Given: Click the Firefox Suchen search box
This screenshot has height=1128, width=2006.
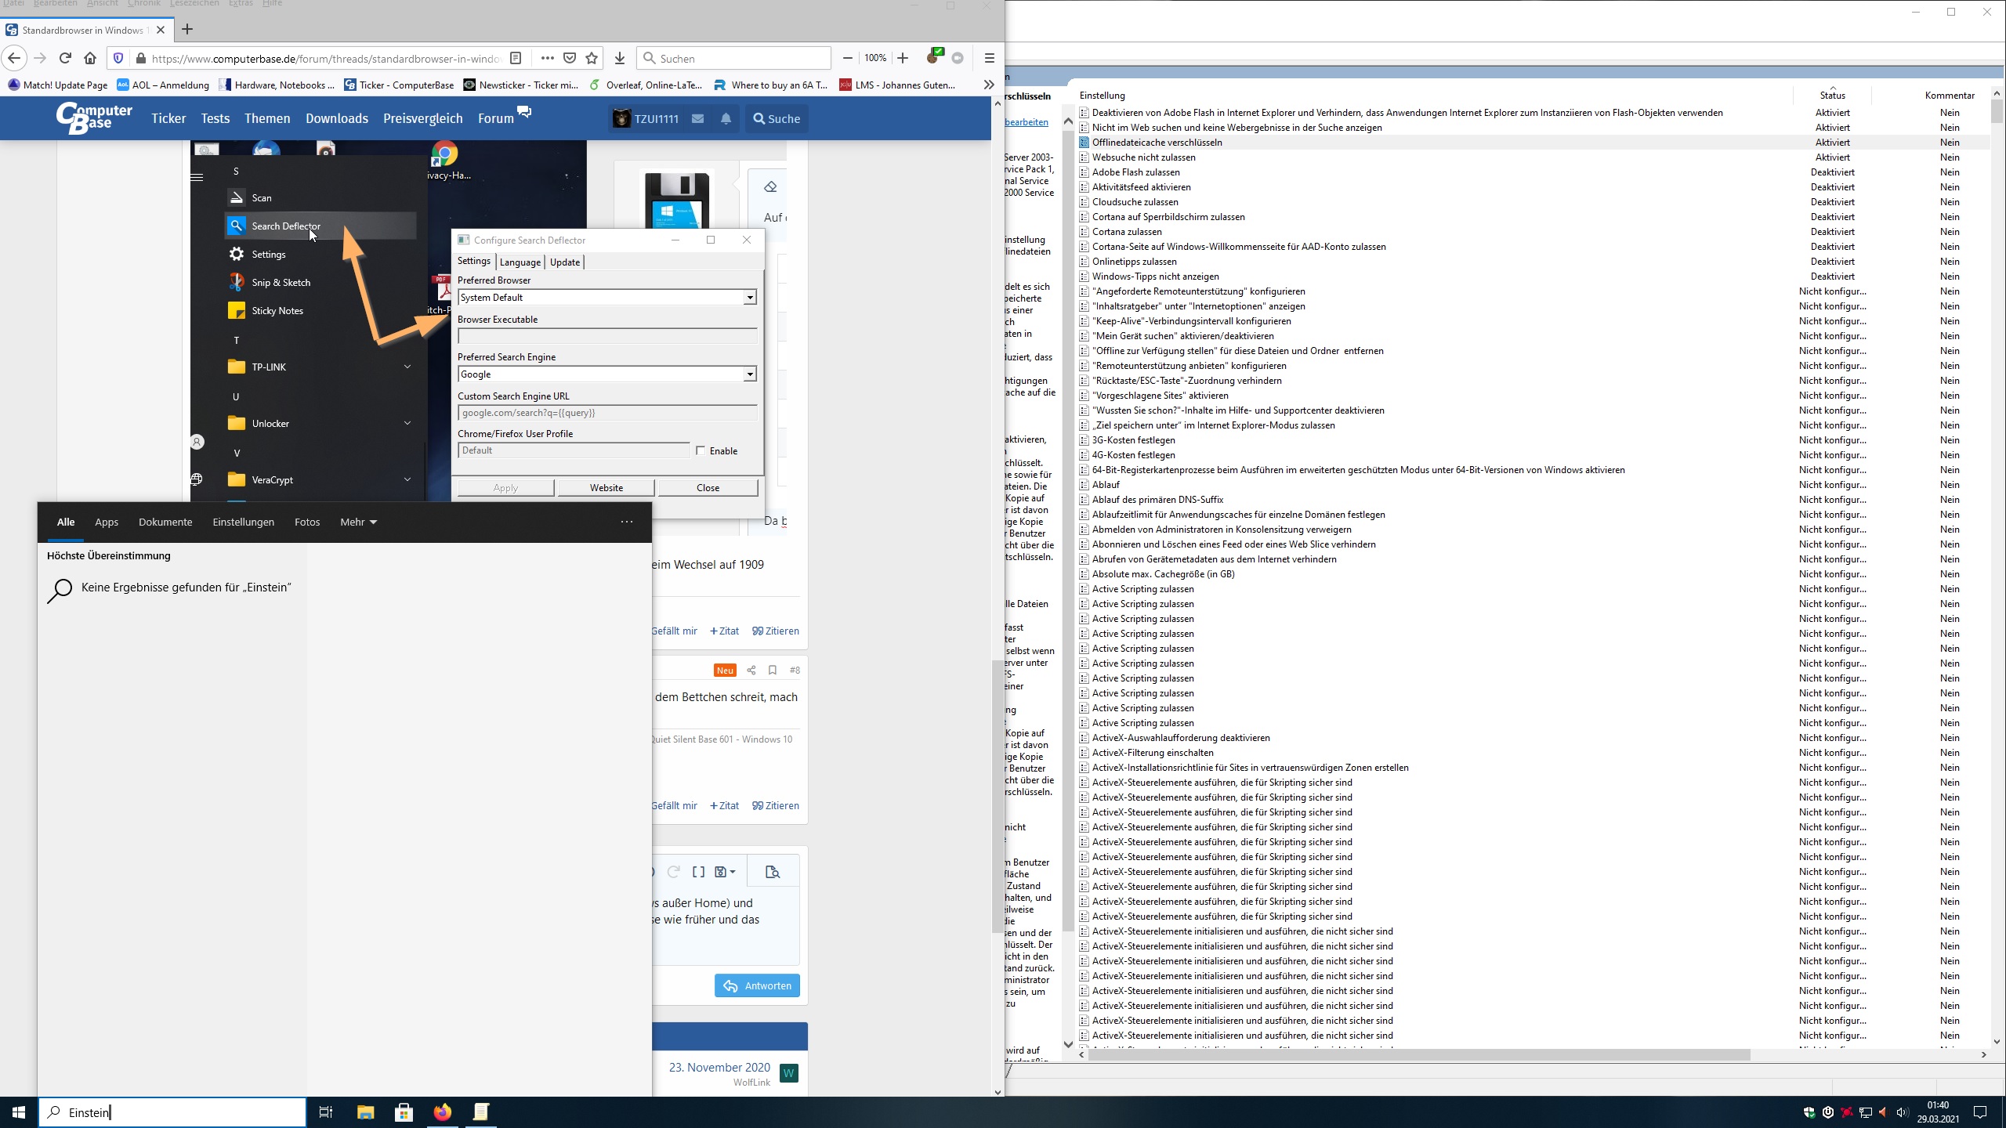Looking at the screenshot, I should click(734, 58).
